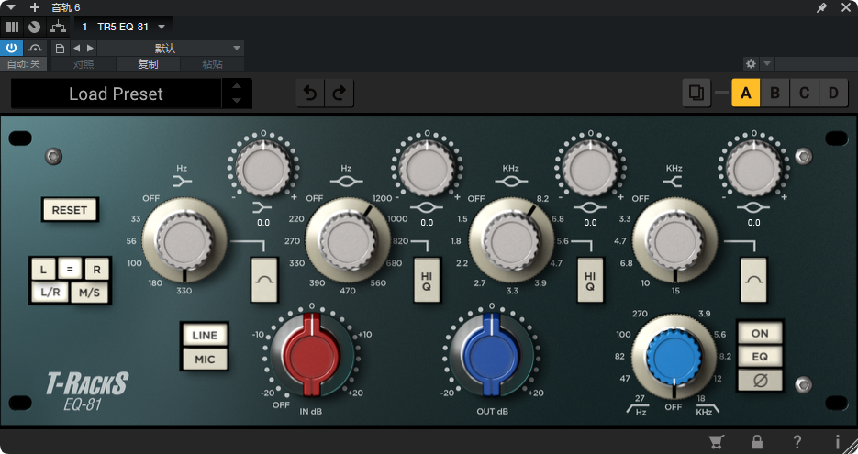Click the redo arrow button
The width and height of the screenshot is (858, 454).
tap(340, 94)
